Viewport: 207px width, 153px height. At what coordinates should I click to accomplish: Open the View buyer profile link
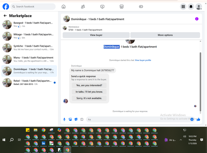143,60
